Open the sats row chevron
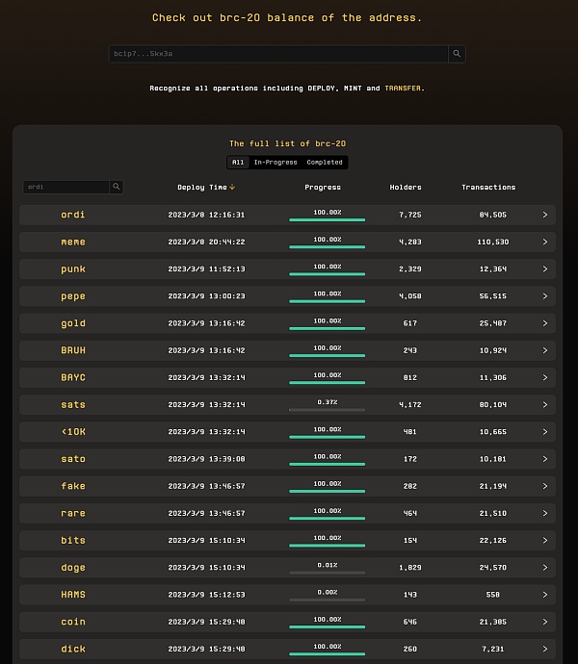Image resolution: width=578 pixels, height=664 pixels. 544,405
